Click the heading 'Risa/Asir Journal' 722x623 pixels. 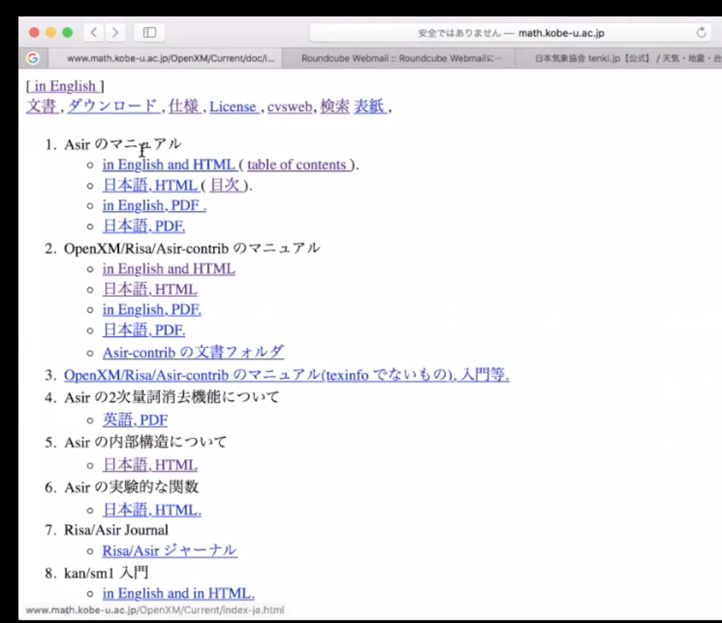pos(116,530)
